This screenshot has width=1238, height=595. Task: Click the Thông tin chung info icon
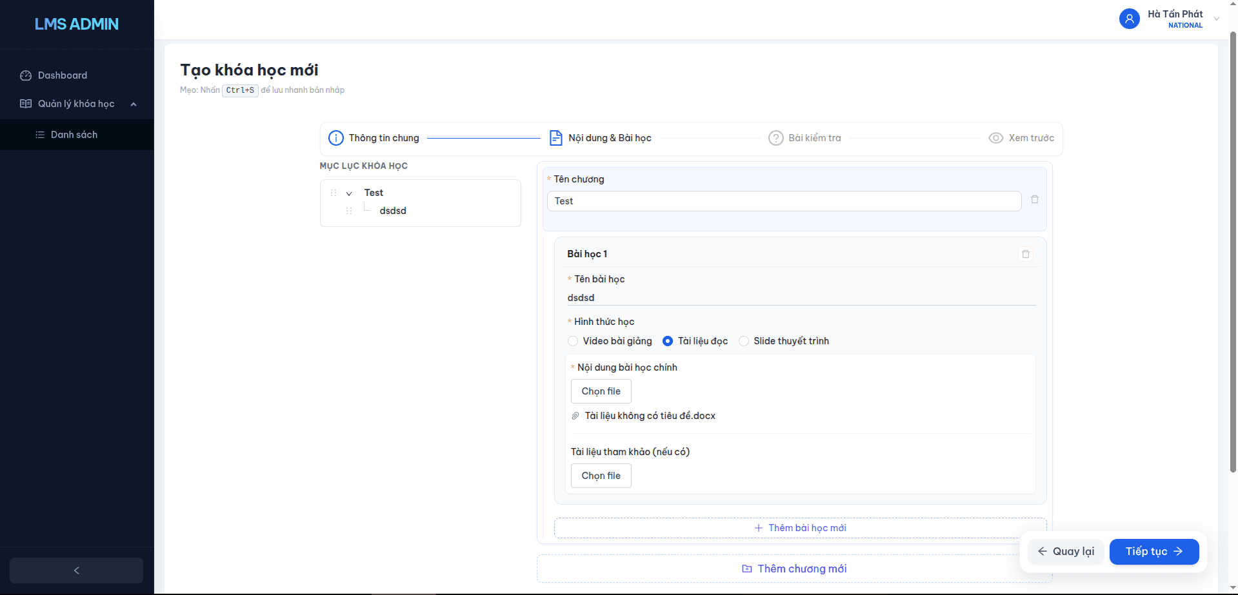point(336,138)
